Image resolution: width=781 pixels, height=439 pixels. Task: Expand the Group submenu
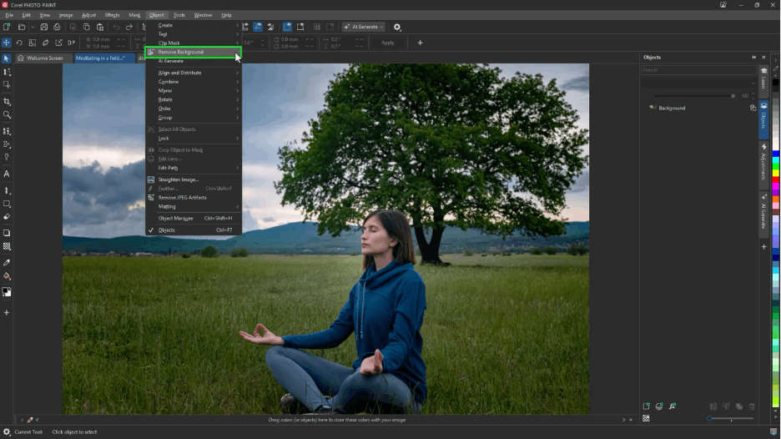194,118
